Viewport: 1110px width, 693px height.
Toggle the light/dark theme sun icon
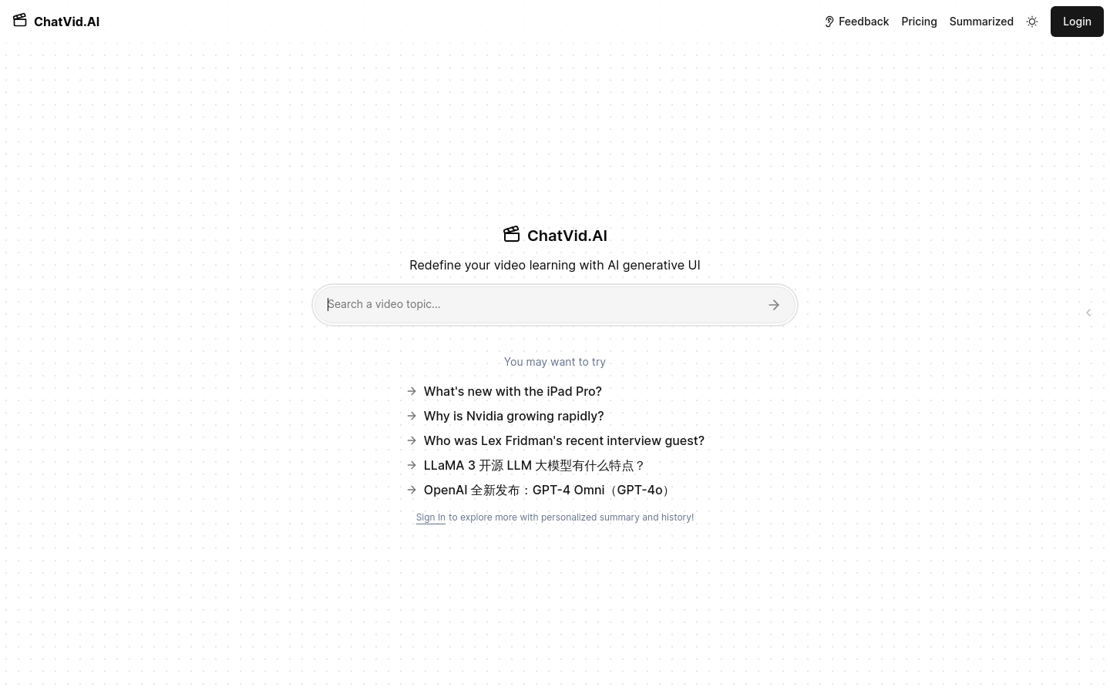1032,22
